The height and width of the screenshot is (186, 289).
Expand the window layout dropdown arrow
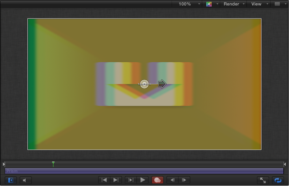[x=285, y=4]
